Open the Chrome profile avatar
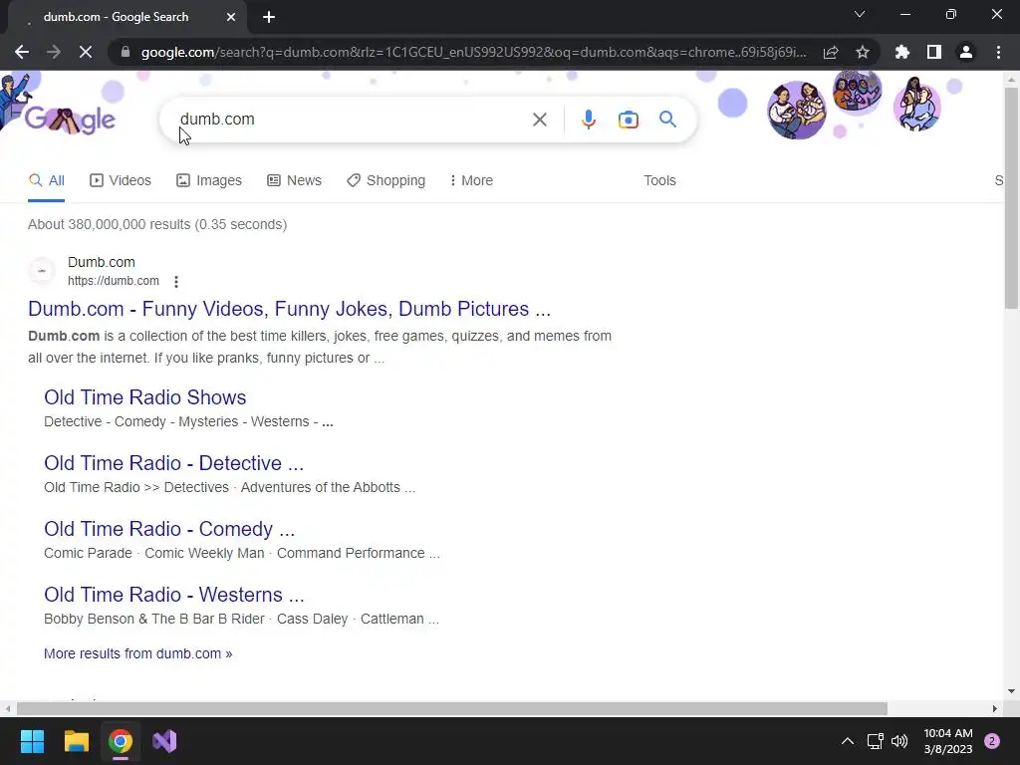The width and height of the screenshot is (1020, 765). (966, 52)
